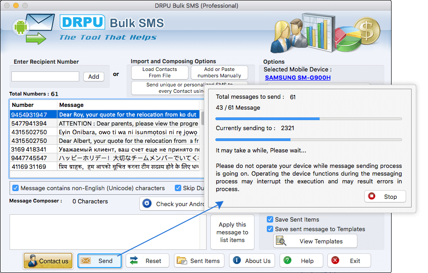This screenshot has width=428, height=273.
Task: Select row with number 9447745547
Action: 105,158
